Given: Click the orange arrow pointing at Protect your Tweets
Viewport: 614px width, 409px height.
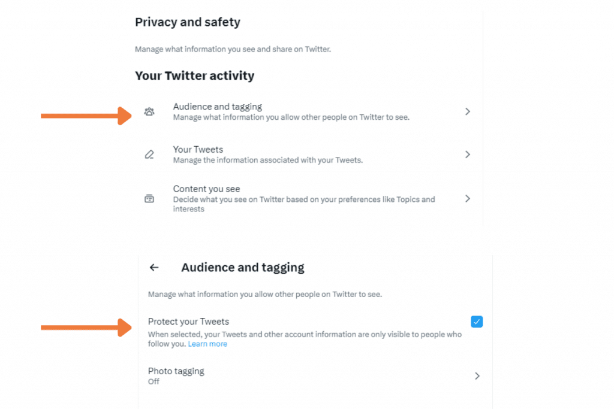Looking at the screenshot, I should tap(86, 328).
